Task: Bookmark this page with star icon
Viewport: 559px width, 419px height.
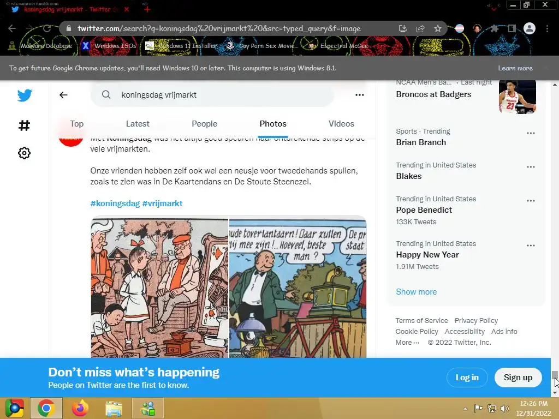Action: 438,28
